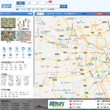
Task: Open the TOEFL ad link numbered 2
Action: click(75, 104)
